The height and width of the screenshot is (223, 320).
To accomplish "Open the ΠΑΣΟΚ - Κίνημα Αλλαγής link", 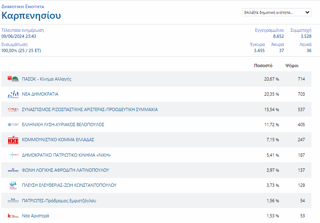I will click(x=46, y=79).
